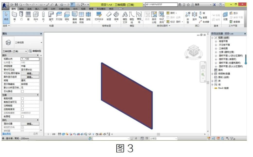Select the 幕墙系统 curtain system tool
Screen dimensions: 253x157
75,17
